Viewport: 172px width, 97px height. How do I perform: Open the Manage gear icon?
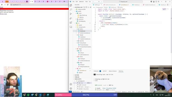pyautogui.click(x=71, y=89)
